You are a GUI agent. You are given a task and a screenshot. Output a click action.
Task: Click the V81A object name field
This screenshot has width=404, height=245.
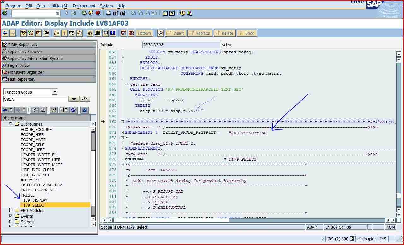pos(35,99)
